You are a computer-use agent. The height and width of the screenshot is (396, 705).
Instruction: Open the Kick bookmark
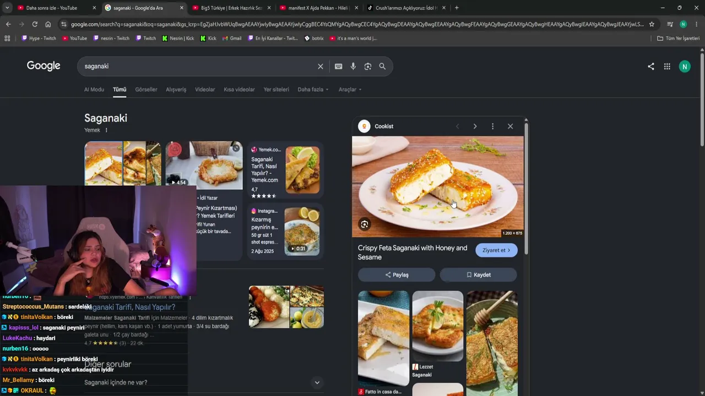pyautogui.click(x=208, y=38)
